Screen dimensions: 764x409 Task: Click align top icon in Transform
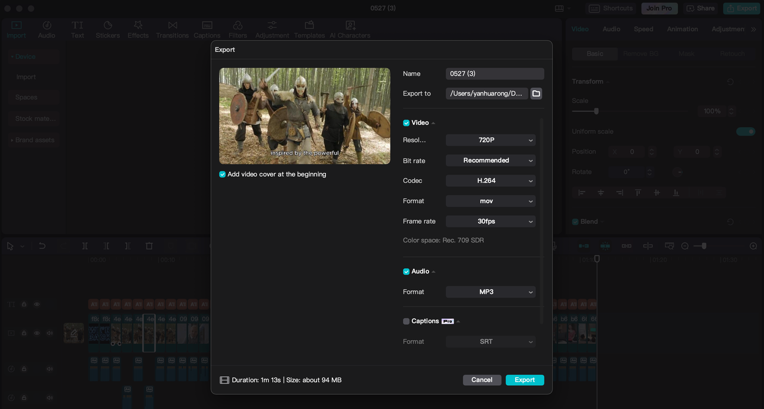(638, 192)
